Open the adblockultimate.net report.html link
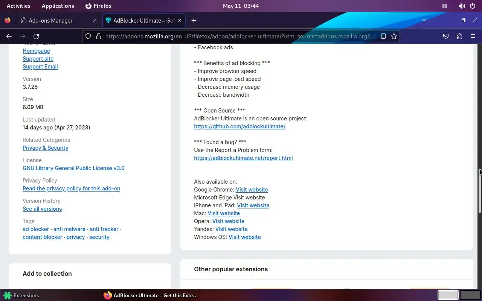This screenshot has height=301, width=482. click(x=243, y=158)
